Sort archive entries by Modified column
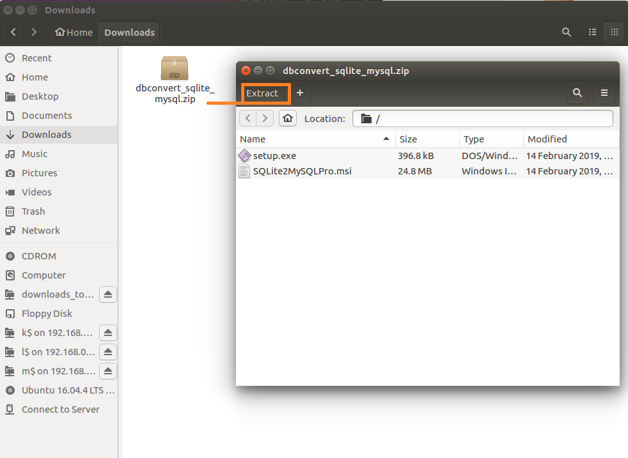This screenshot has width=628, height=458. pyautogui.click(x=571, y=139)
